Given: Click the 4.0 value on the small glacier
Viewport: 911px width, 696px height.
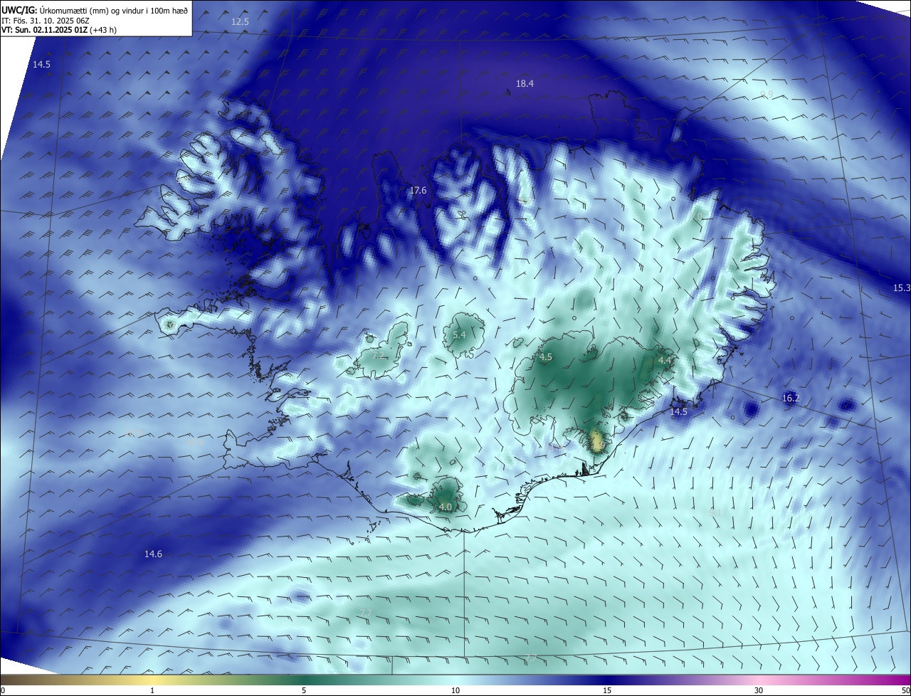Looking at the screenshot, I should (x=446, y=507).
